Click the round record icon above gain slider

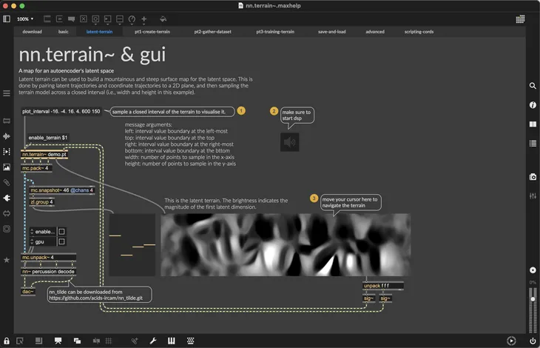pos(533,270)
